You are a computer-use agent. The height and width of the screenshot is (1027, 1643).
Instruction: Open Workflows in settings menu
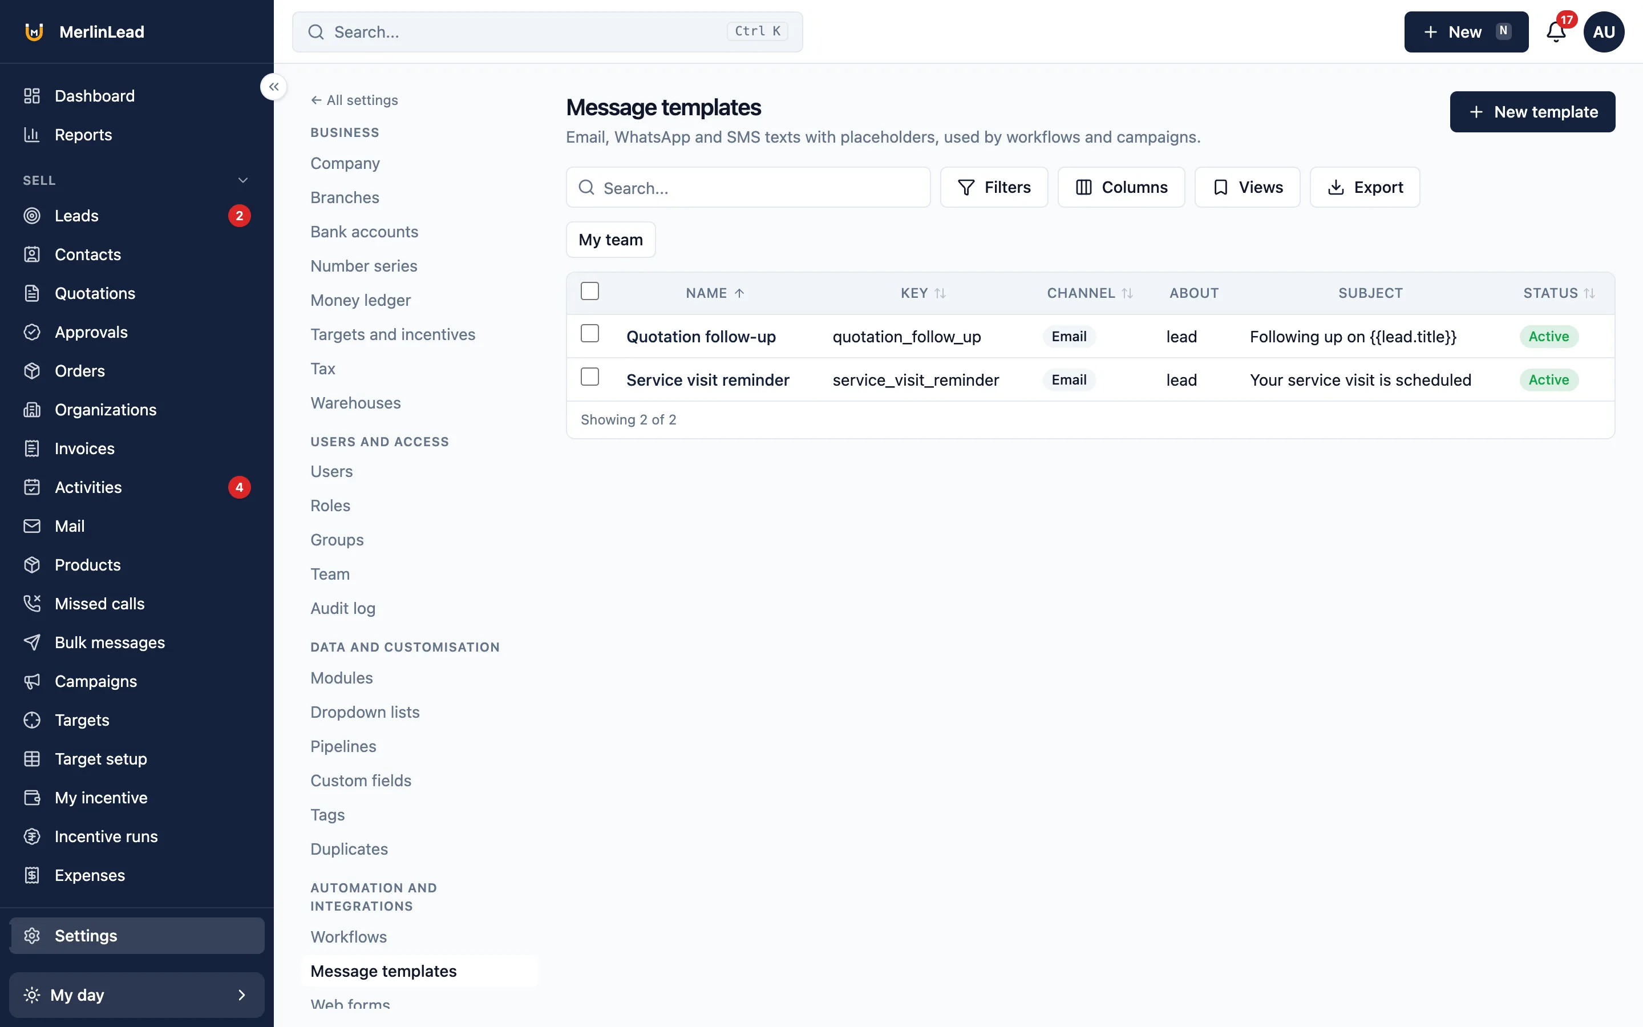click(x=349, y=937)
